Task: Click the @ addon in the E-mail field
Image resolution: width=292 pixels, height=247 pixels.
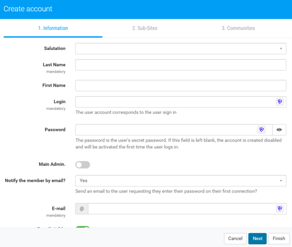Action: click(x=82, y=209)
